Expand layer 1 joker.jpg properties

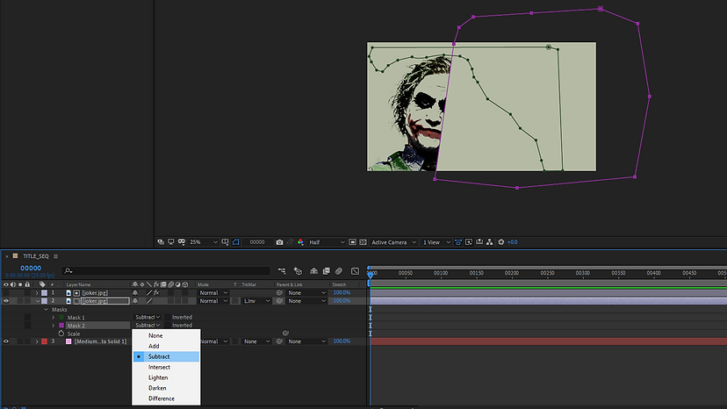[37, 293]
